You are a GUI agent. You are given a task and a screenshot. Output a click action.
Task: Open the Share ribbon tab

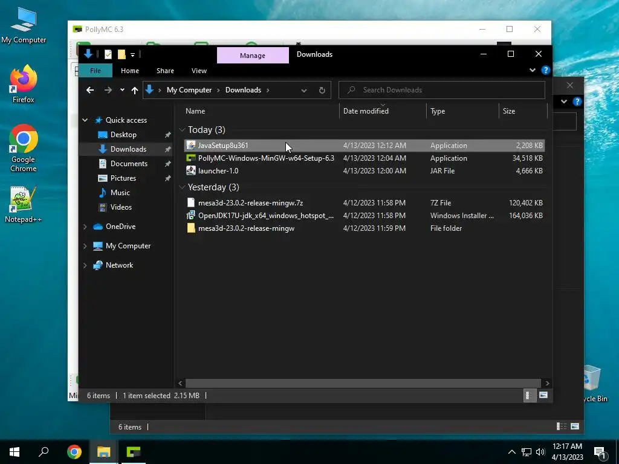coord(165,71)
